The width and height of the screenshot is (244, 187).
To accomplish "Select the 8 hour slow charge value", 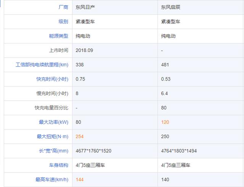I will pyautogui.click(x=77, y=93).
